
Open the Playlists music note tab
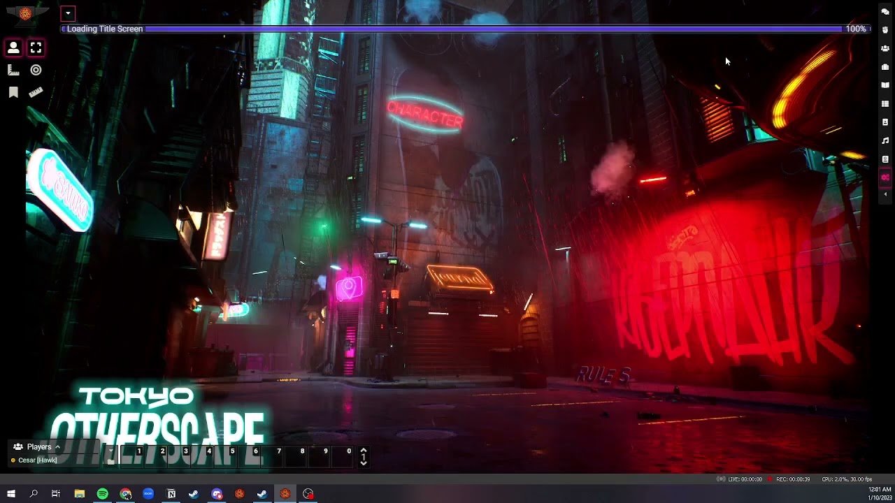coord(885,140)
